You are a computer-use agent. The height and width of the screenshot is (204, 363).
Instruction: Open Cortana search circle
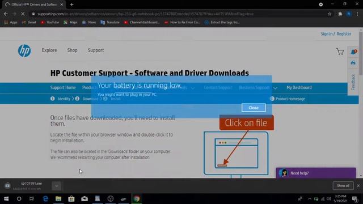coord(19,199)
